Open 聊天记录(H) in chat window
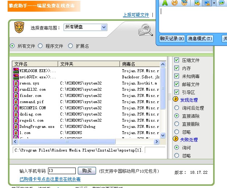The width and height of the screenshot is (227, 188). click(172, 39)
